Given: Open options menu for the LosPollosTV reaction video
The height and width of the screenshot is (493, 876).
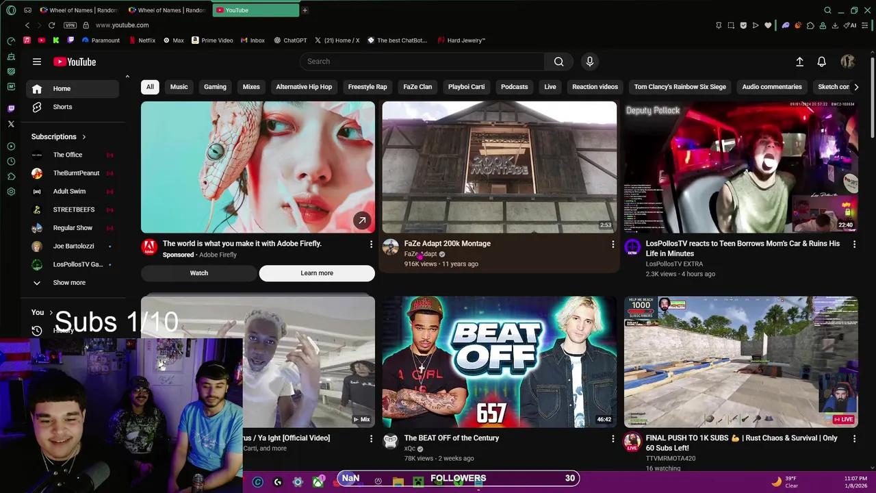Looking at the screenshot, I should (x=854, y=244).
